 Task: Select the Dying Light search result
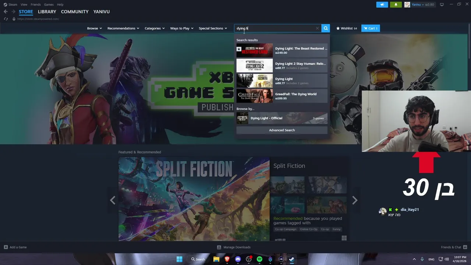[x=282, y=81]
